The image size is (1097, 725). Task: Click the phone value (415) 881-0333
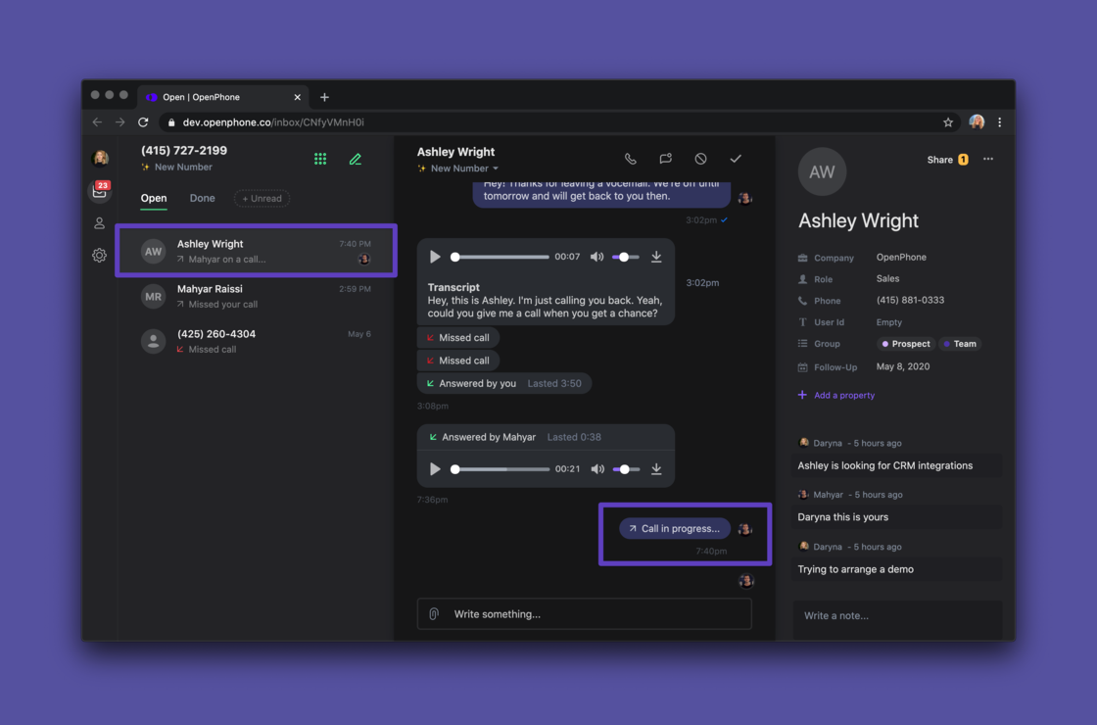tap(910, 300)
